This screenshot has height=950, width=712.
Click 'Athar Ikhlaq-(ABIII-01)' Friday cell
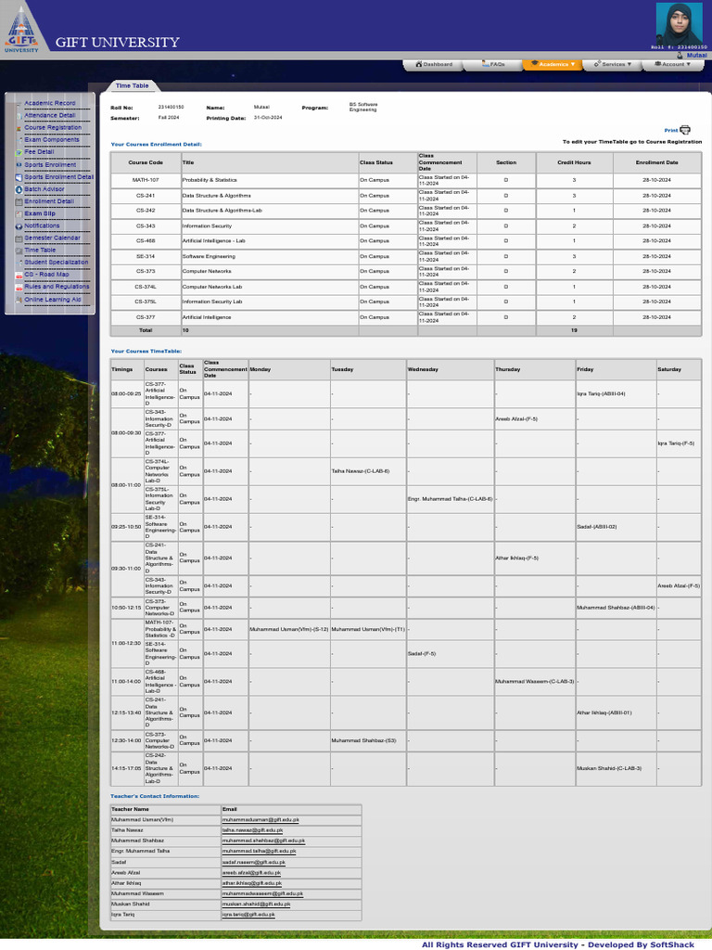click(616, 712)
